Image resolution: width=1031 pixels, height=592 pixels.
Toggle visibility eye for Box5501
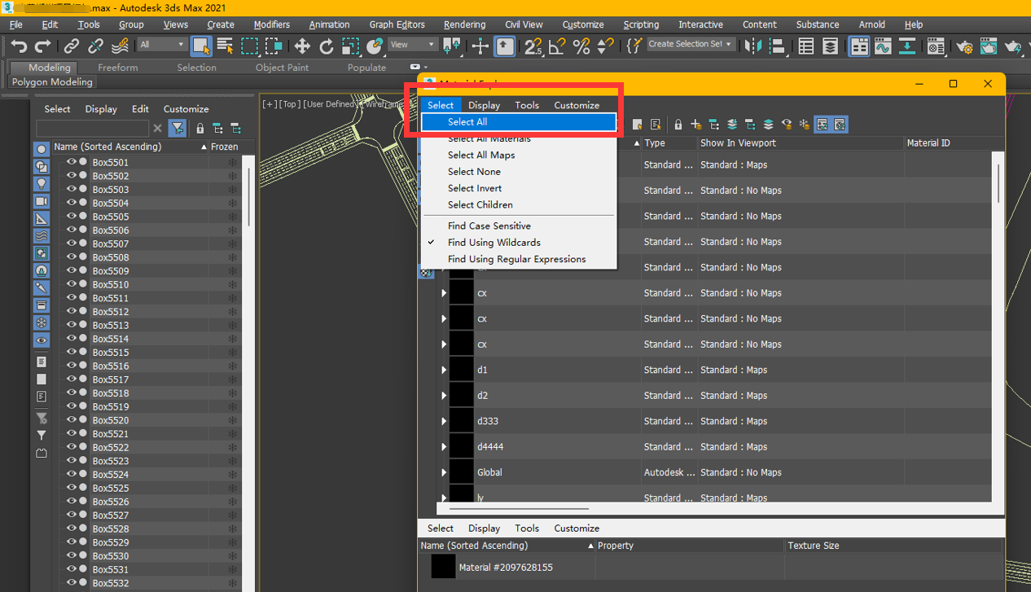click(x=72, y=162)
